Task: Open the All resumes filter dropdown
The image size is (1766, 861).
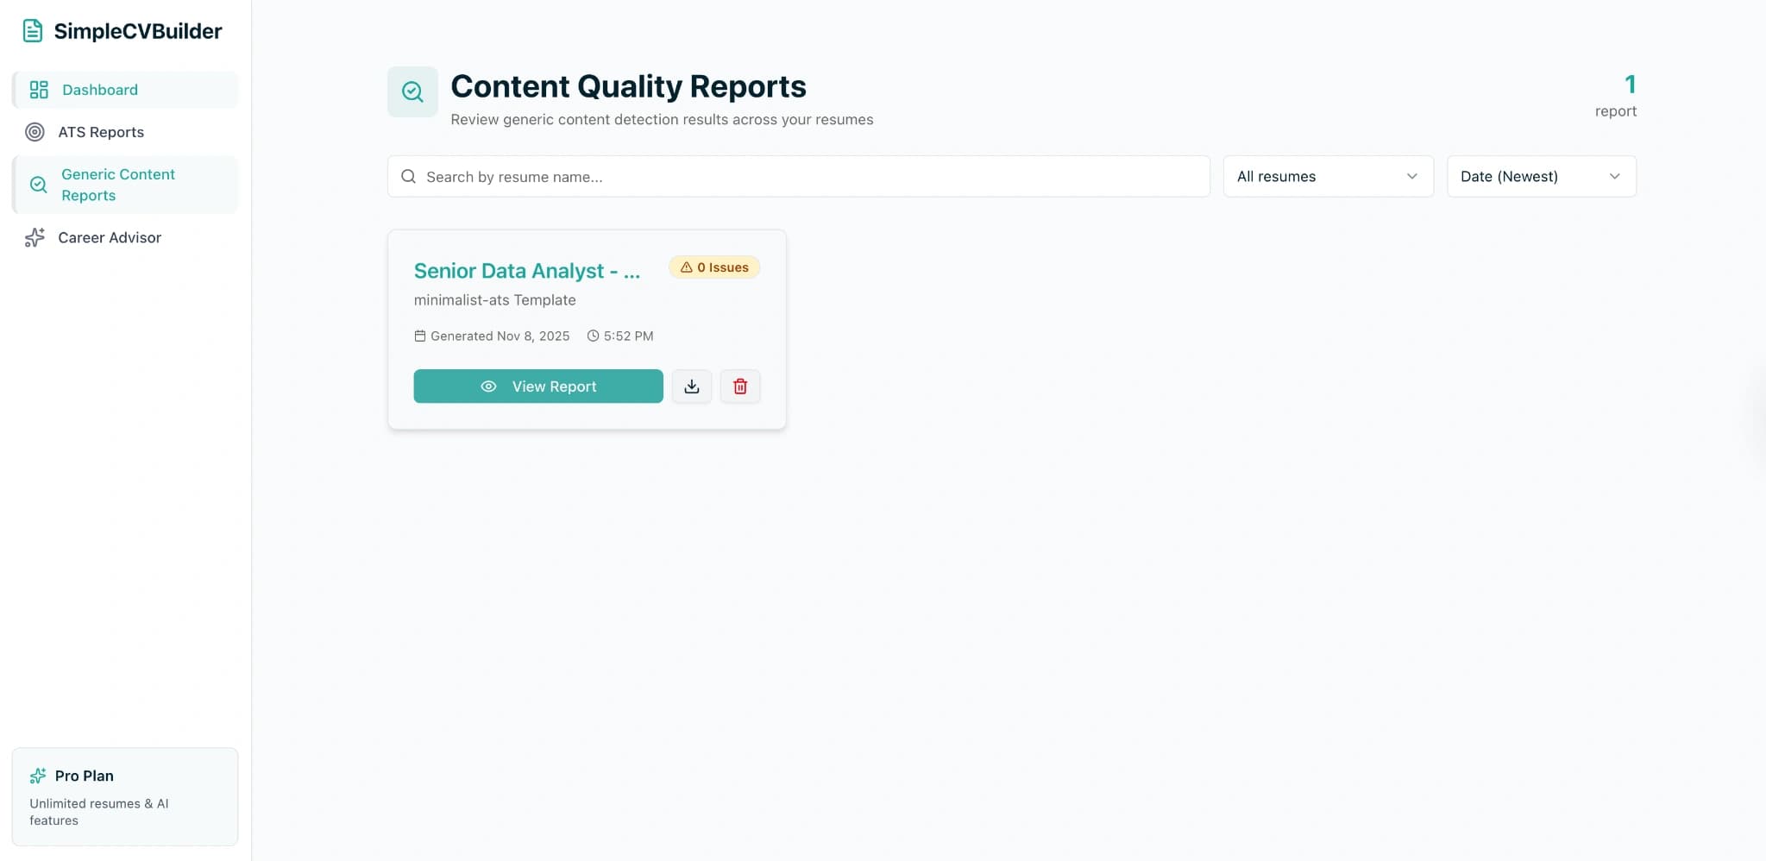Action: pyautogui.click(x=1328, y=177)
